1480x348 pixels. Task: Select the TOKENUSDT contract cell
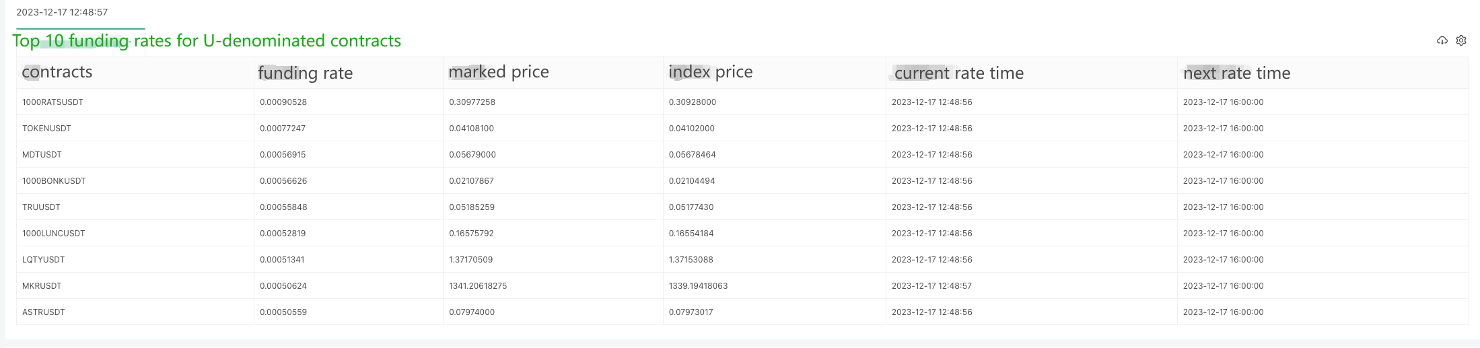pos(46,129)
